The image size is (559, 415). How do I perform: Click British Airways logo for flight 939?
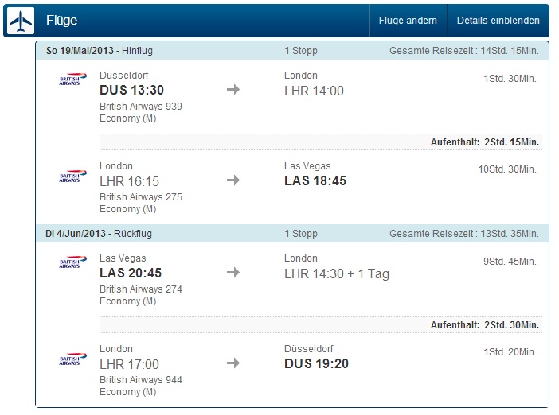click(x=71, y=80)
